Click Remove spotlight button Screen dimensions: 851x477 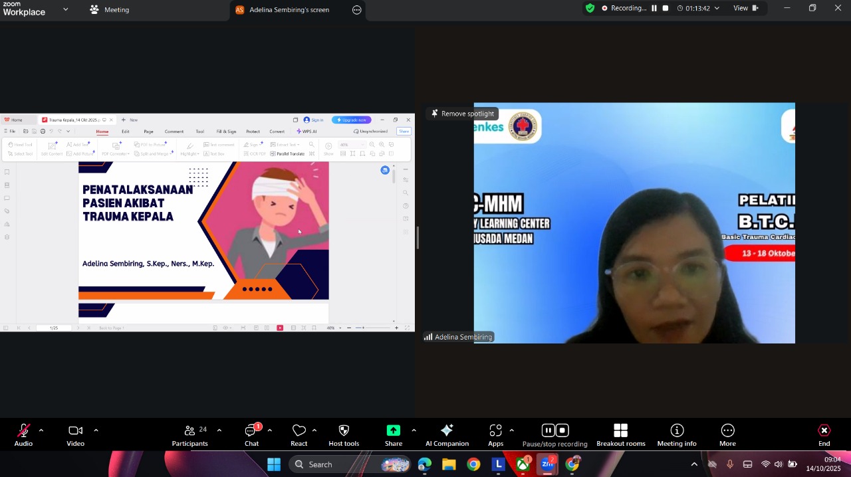tap(463, 114)
